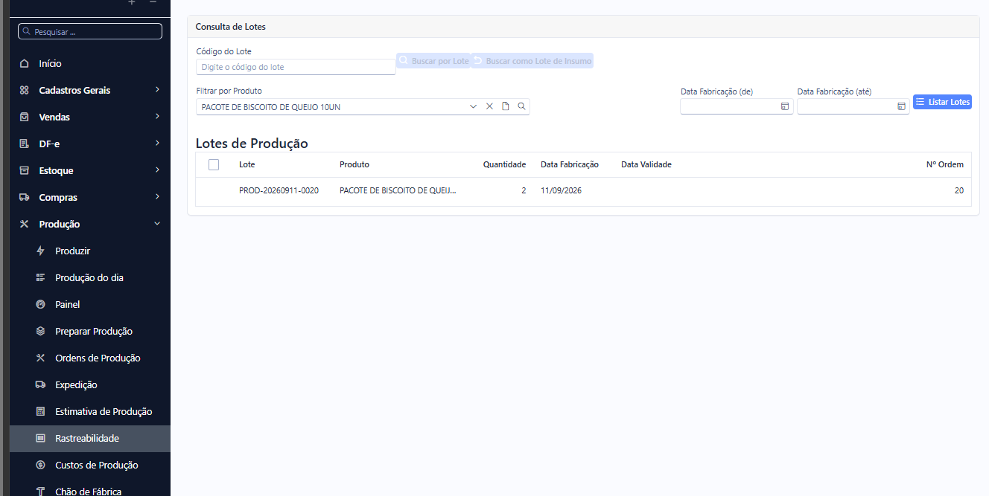Expand the Compras menu chevron
Viewport: 989px width, 496px height.
point(157,197)
